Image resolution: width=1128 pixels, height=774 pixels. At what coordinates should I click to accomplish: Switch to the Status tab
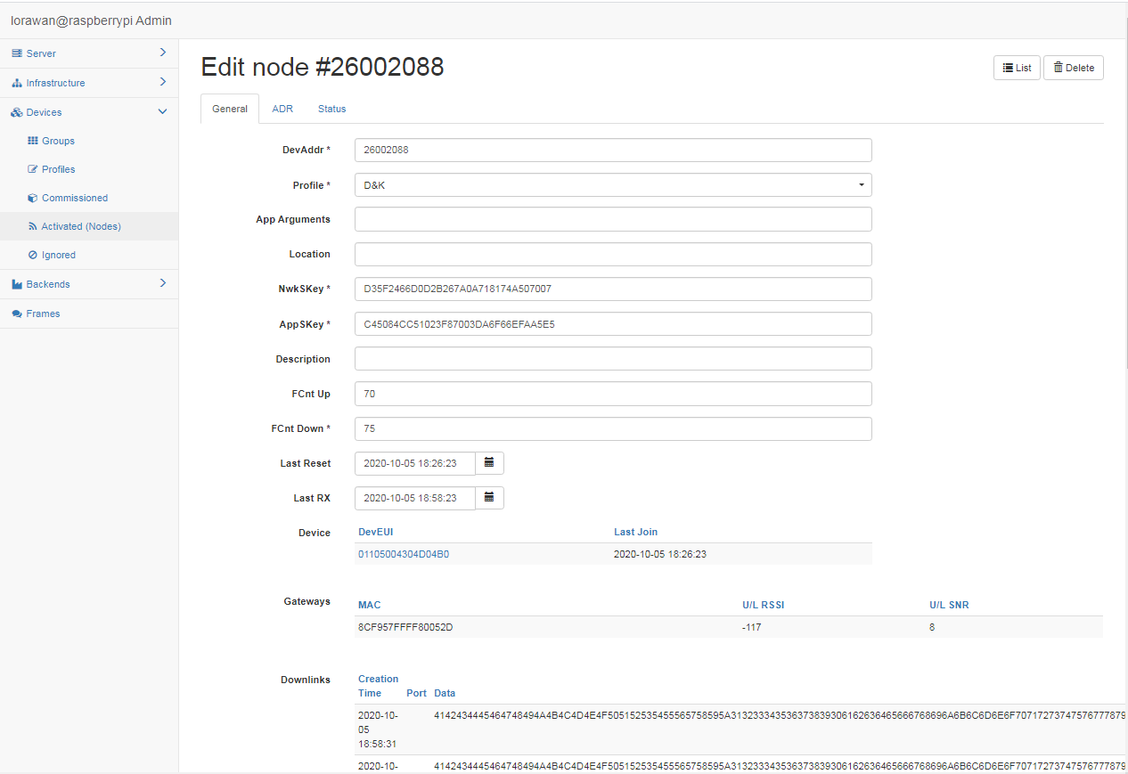coord(331,109)
